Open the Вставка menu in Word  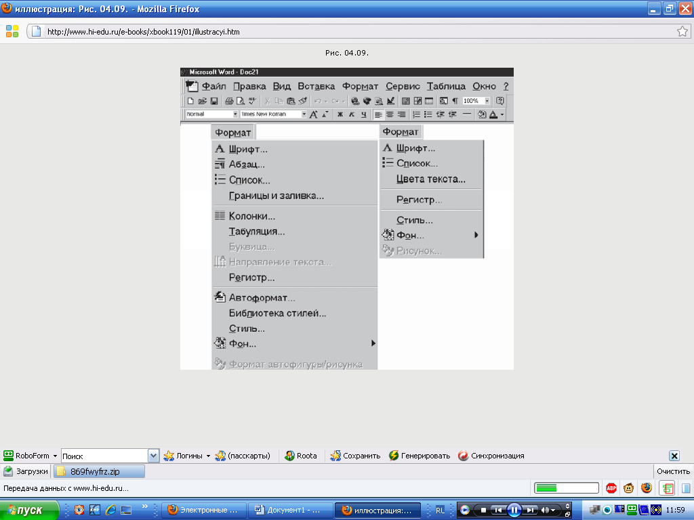316,86
